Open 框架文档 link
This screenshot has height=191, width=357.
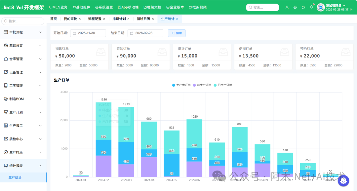coord(152,7)
